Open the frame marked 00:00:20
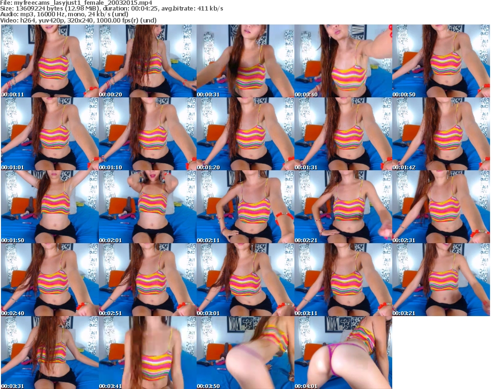Screen dimensions: 491x389 tap(148, 61)
